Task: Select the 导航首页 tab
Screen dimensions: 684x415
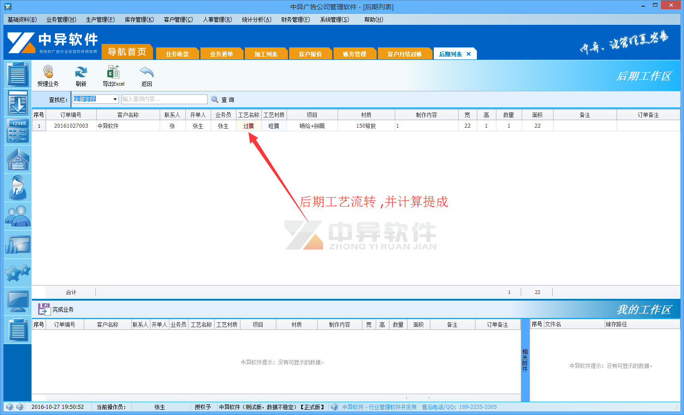Action: click(127, 51)
